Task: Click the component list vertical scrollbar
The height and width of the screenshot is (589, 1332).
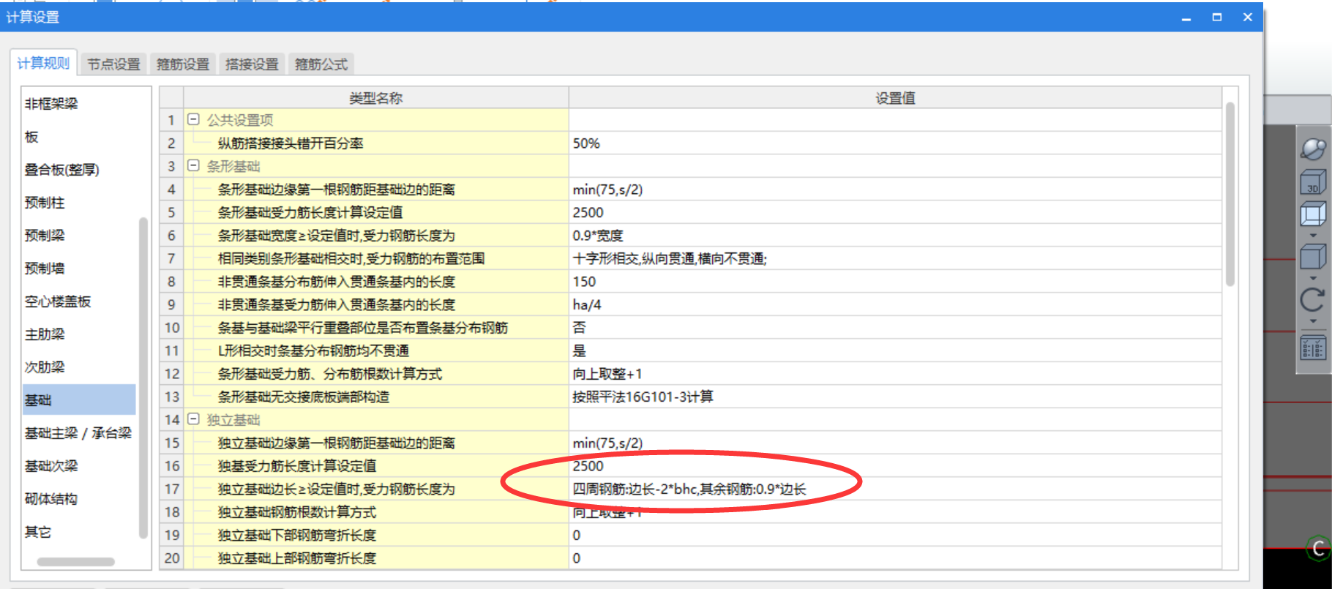Action: [143, 378]
